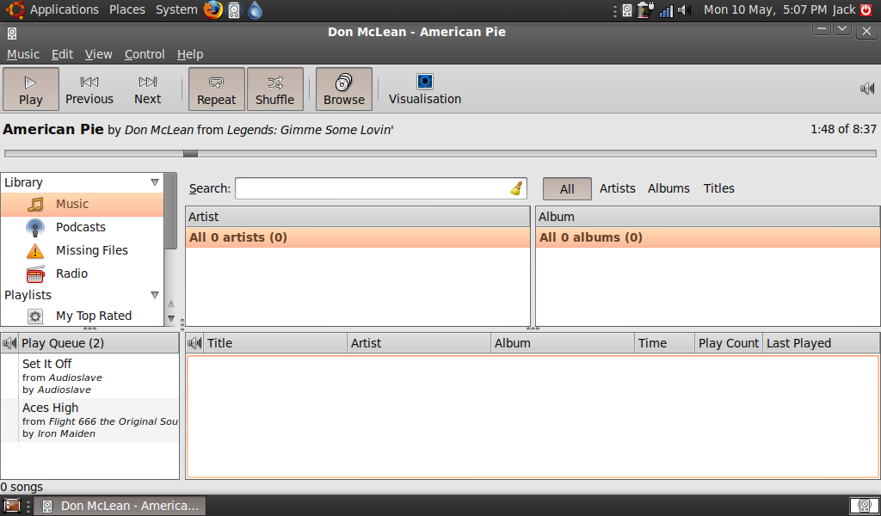The height and width of the screenshot is (516, 881).
Task: Click the red power session icon
Action: click(x=866, y=9)
